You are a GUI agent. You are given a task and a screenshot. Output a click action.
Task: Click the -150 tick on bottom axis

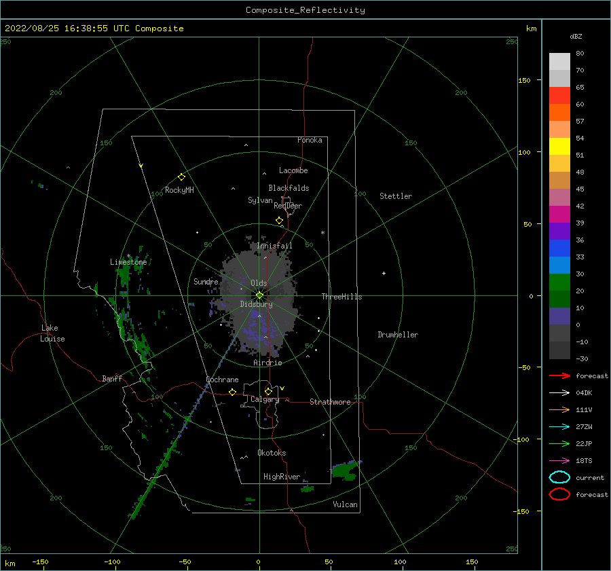pos(40,561)
